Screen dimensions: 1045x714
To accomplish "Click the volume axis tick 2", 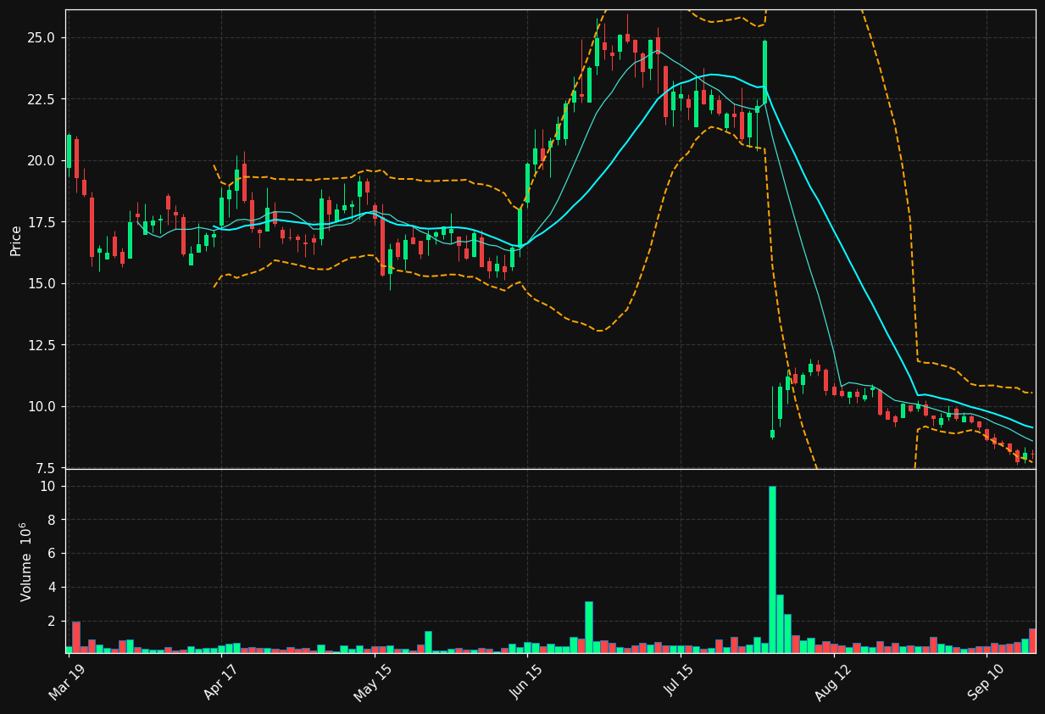I will click(52, 622).
